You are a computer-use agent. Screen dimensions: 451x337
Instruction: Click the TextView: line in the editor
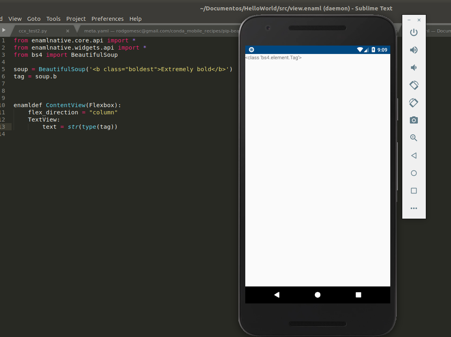click(x=44, y=120)
